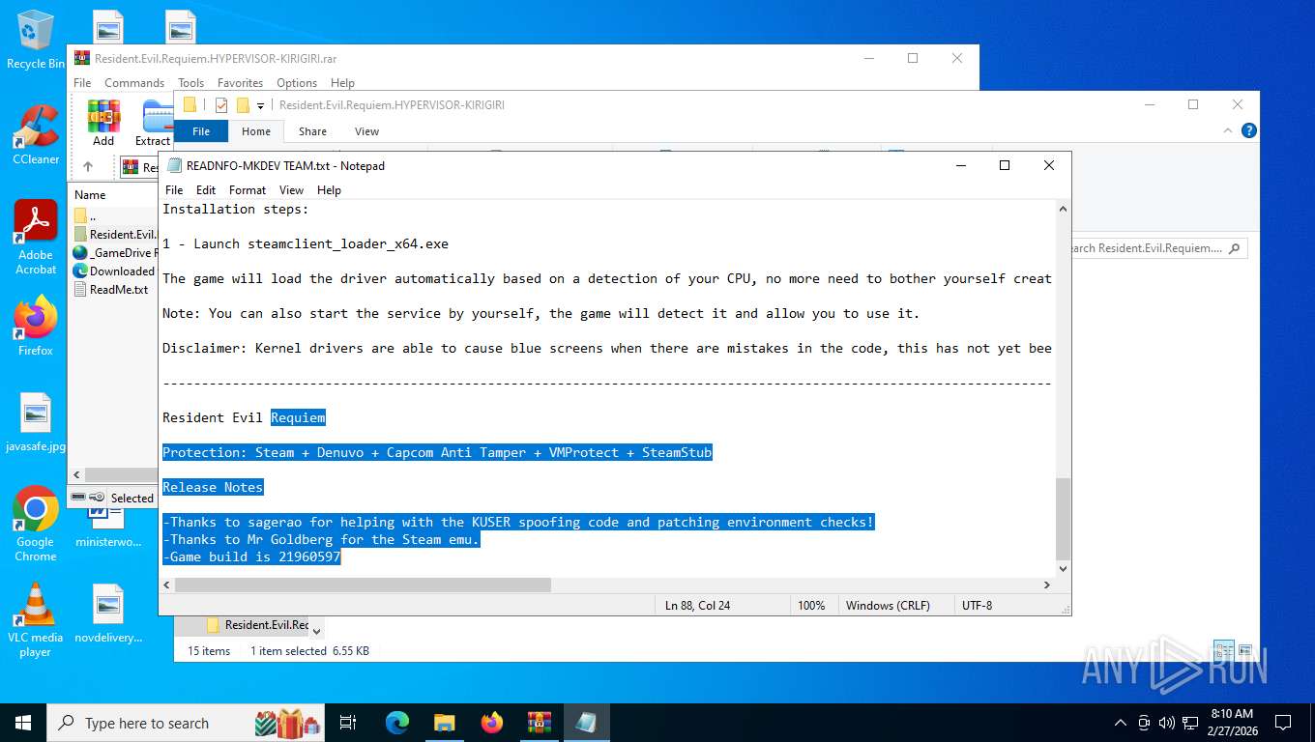Screen dimensions: 1315x742
Task: Click Explorer search magnifier icon
Action: pos(1234,248)
